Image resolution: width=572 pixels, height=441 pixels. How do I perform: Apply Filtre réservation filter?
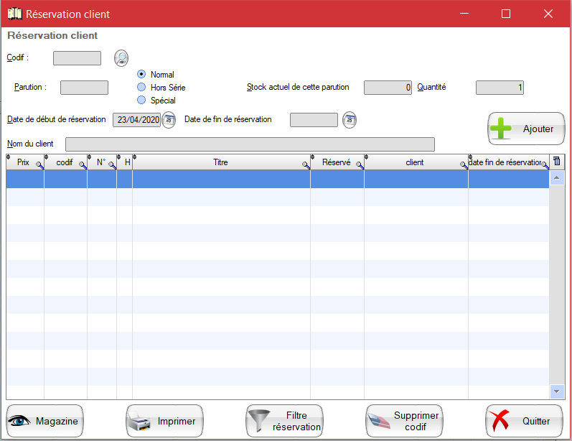(285, 421)
